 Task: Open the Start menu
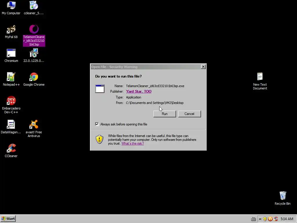(8, 219)
